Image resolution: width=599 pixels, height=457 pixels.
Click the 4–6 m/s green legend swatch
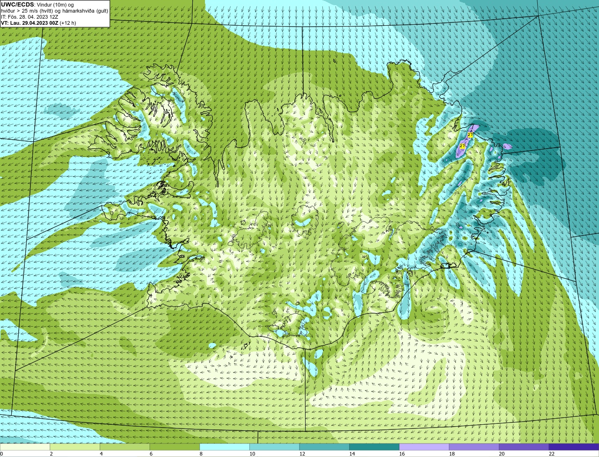(x=124, y=447)
